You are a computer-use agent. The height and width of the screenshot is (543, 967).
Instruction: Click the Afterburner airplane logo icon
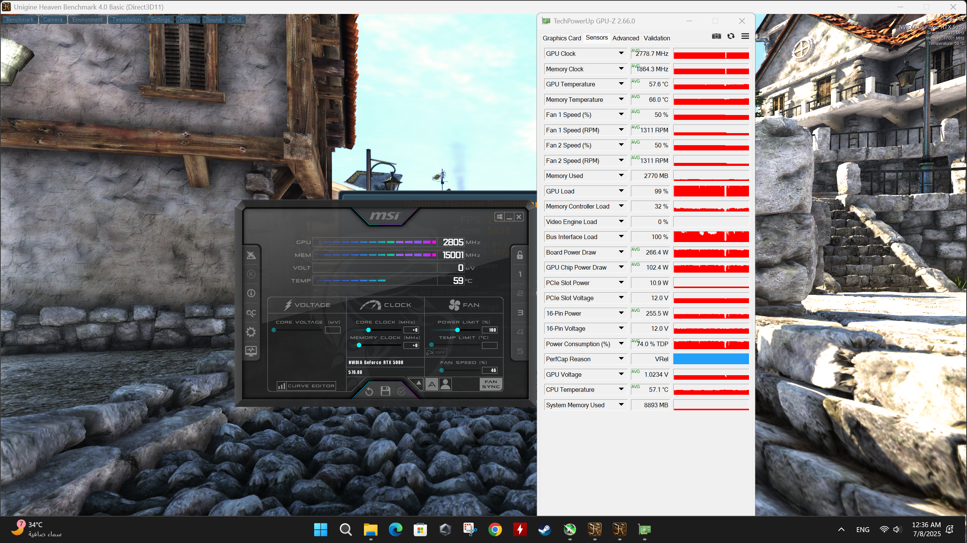251,255
